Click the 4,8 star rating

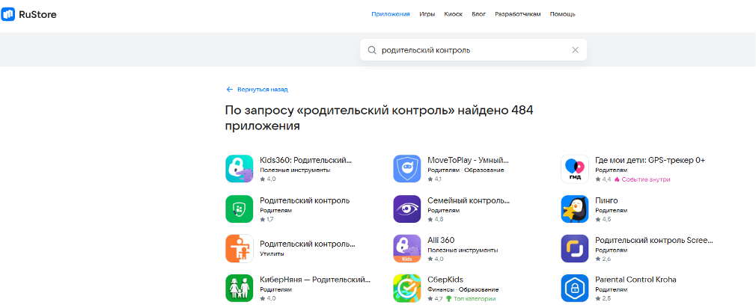click(x=435, y=220)
